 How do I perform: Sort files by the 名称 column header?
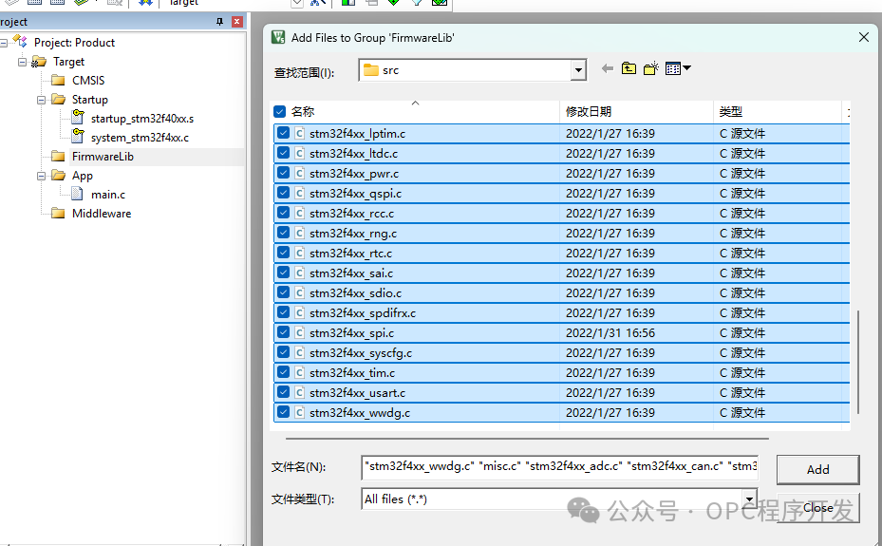303,111
